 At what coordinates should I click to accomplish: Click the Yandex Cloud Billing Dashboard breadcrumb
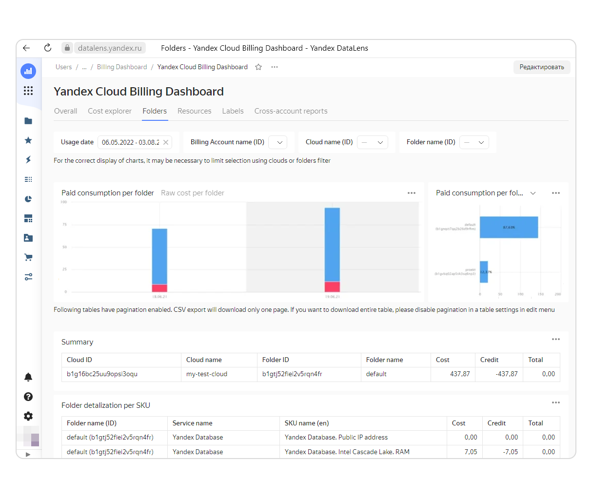coord(202,67)
